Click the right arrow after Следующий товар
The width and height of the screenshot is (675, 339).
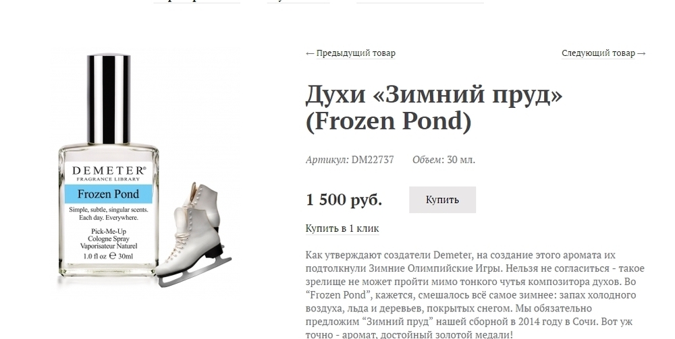point(641,54)
